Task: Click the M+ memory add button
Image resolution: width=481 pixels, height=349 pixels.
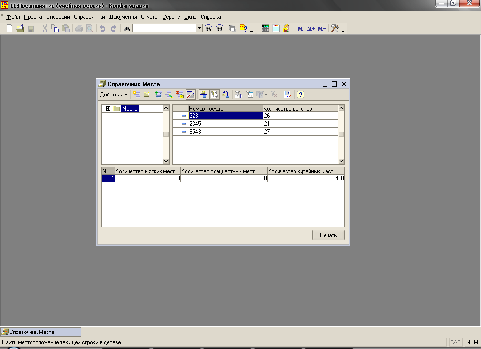Action: tap(310, 29)
